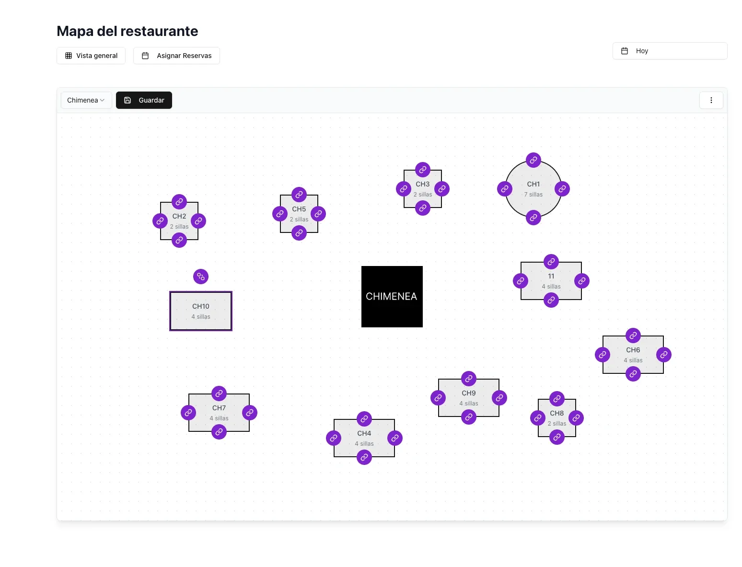Open the Chimenea zone dropdown
This screenshot has height=567, width=742.
click(86, 100)
